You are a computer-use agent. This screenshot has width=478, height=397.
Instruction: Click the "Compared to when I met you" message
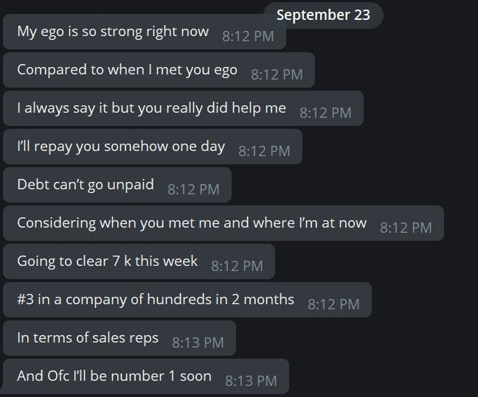(x=127, y=70)
